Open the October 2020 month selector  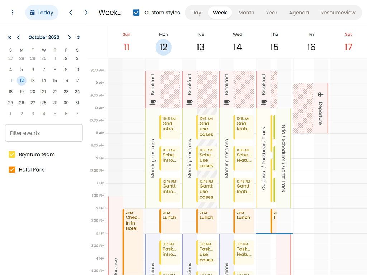coord(44,37)
